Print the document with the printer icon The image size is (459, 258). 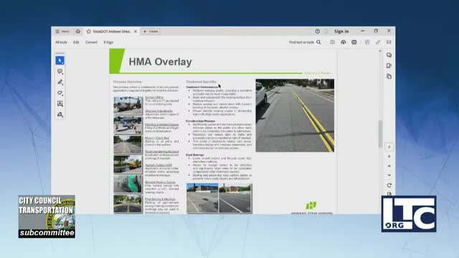(x=354, y=42)
